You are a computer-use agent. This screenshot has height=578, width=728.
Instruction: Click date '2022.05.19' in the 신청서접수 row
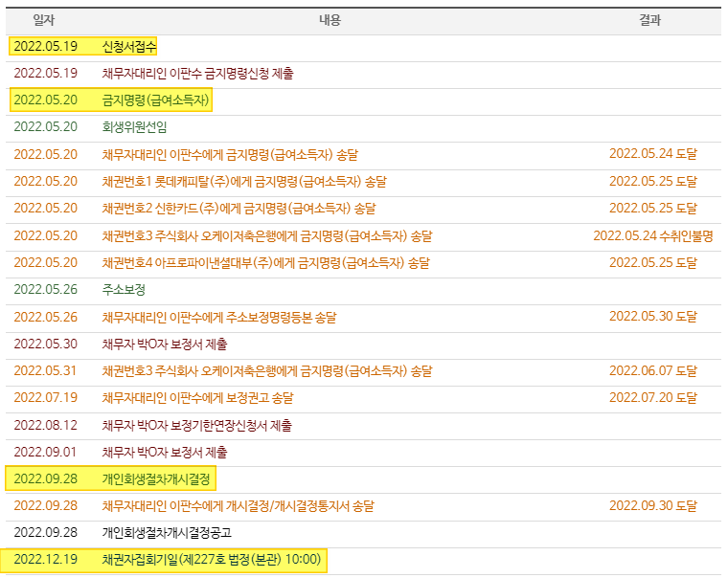46,46
